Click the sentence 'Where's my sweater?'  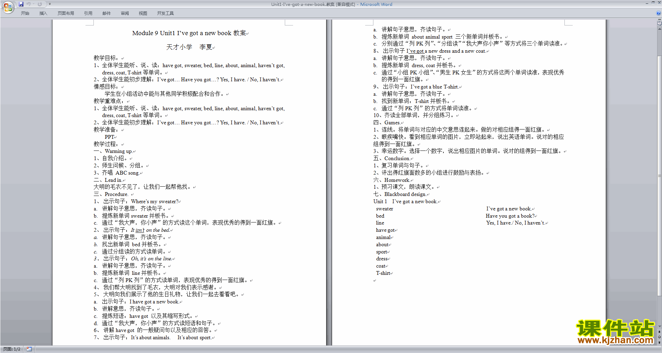[x=154, y=201]
